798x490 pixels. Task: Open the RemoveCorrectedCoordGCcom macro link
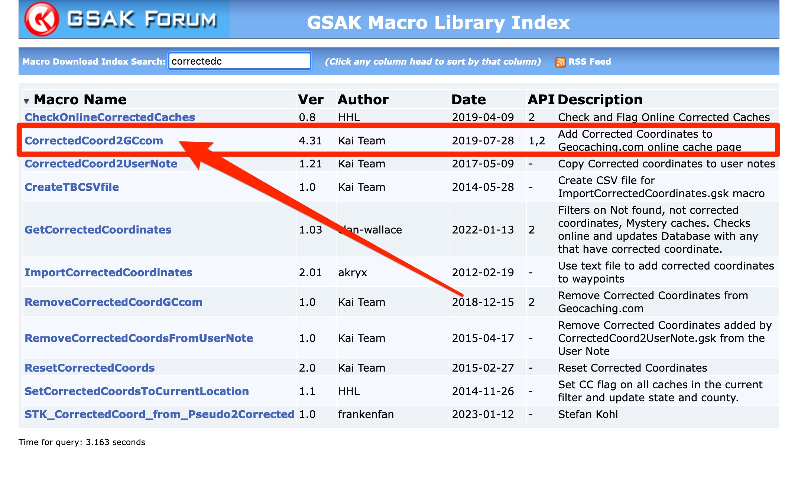point(113,302)
